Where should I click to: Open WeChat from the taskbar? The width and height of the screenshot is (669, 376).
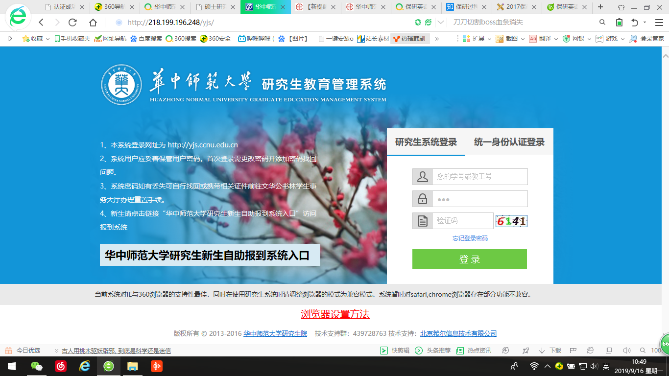point(37,366)
